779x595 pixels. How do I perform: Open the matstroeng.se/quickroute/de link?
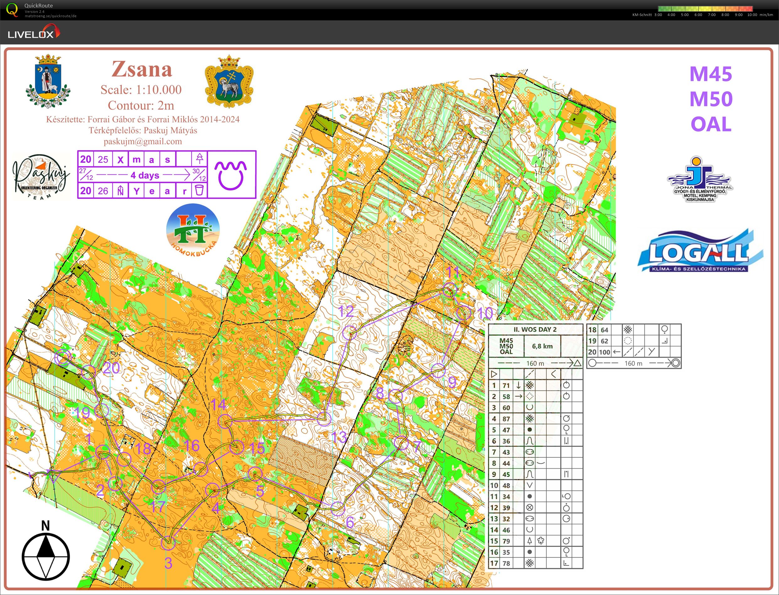tap(50, 16)
